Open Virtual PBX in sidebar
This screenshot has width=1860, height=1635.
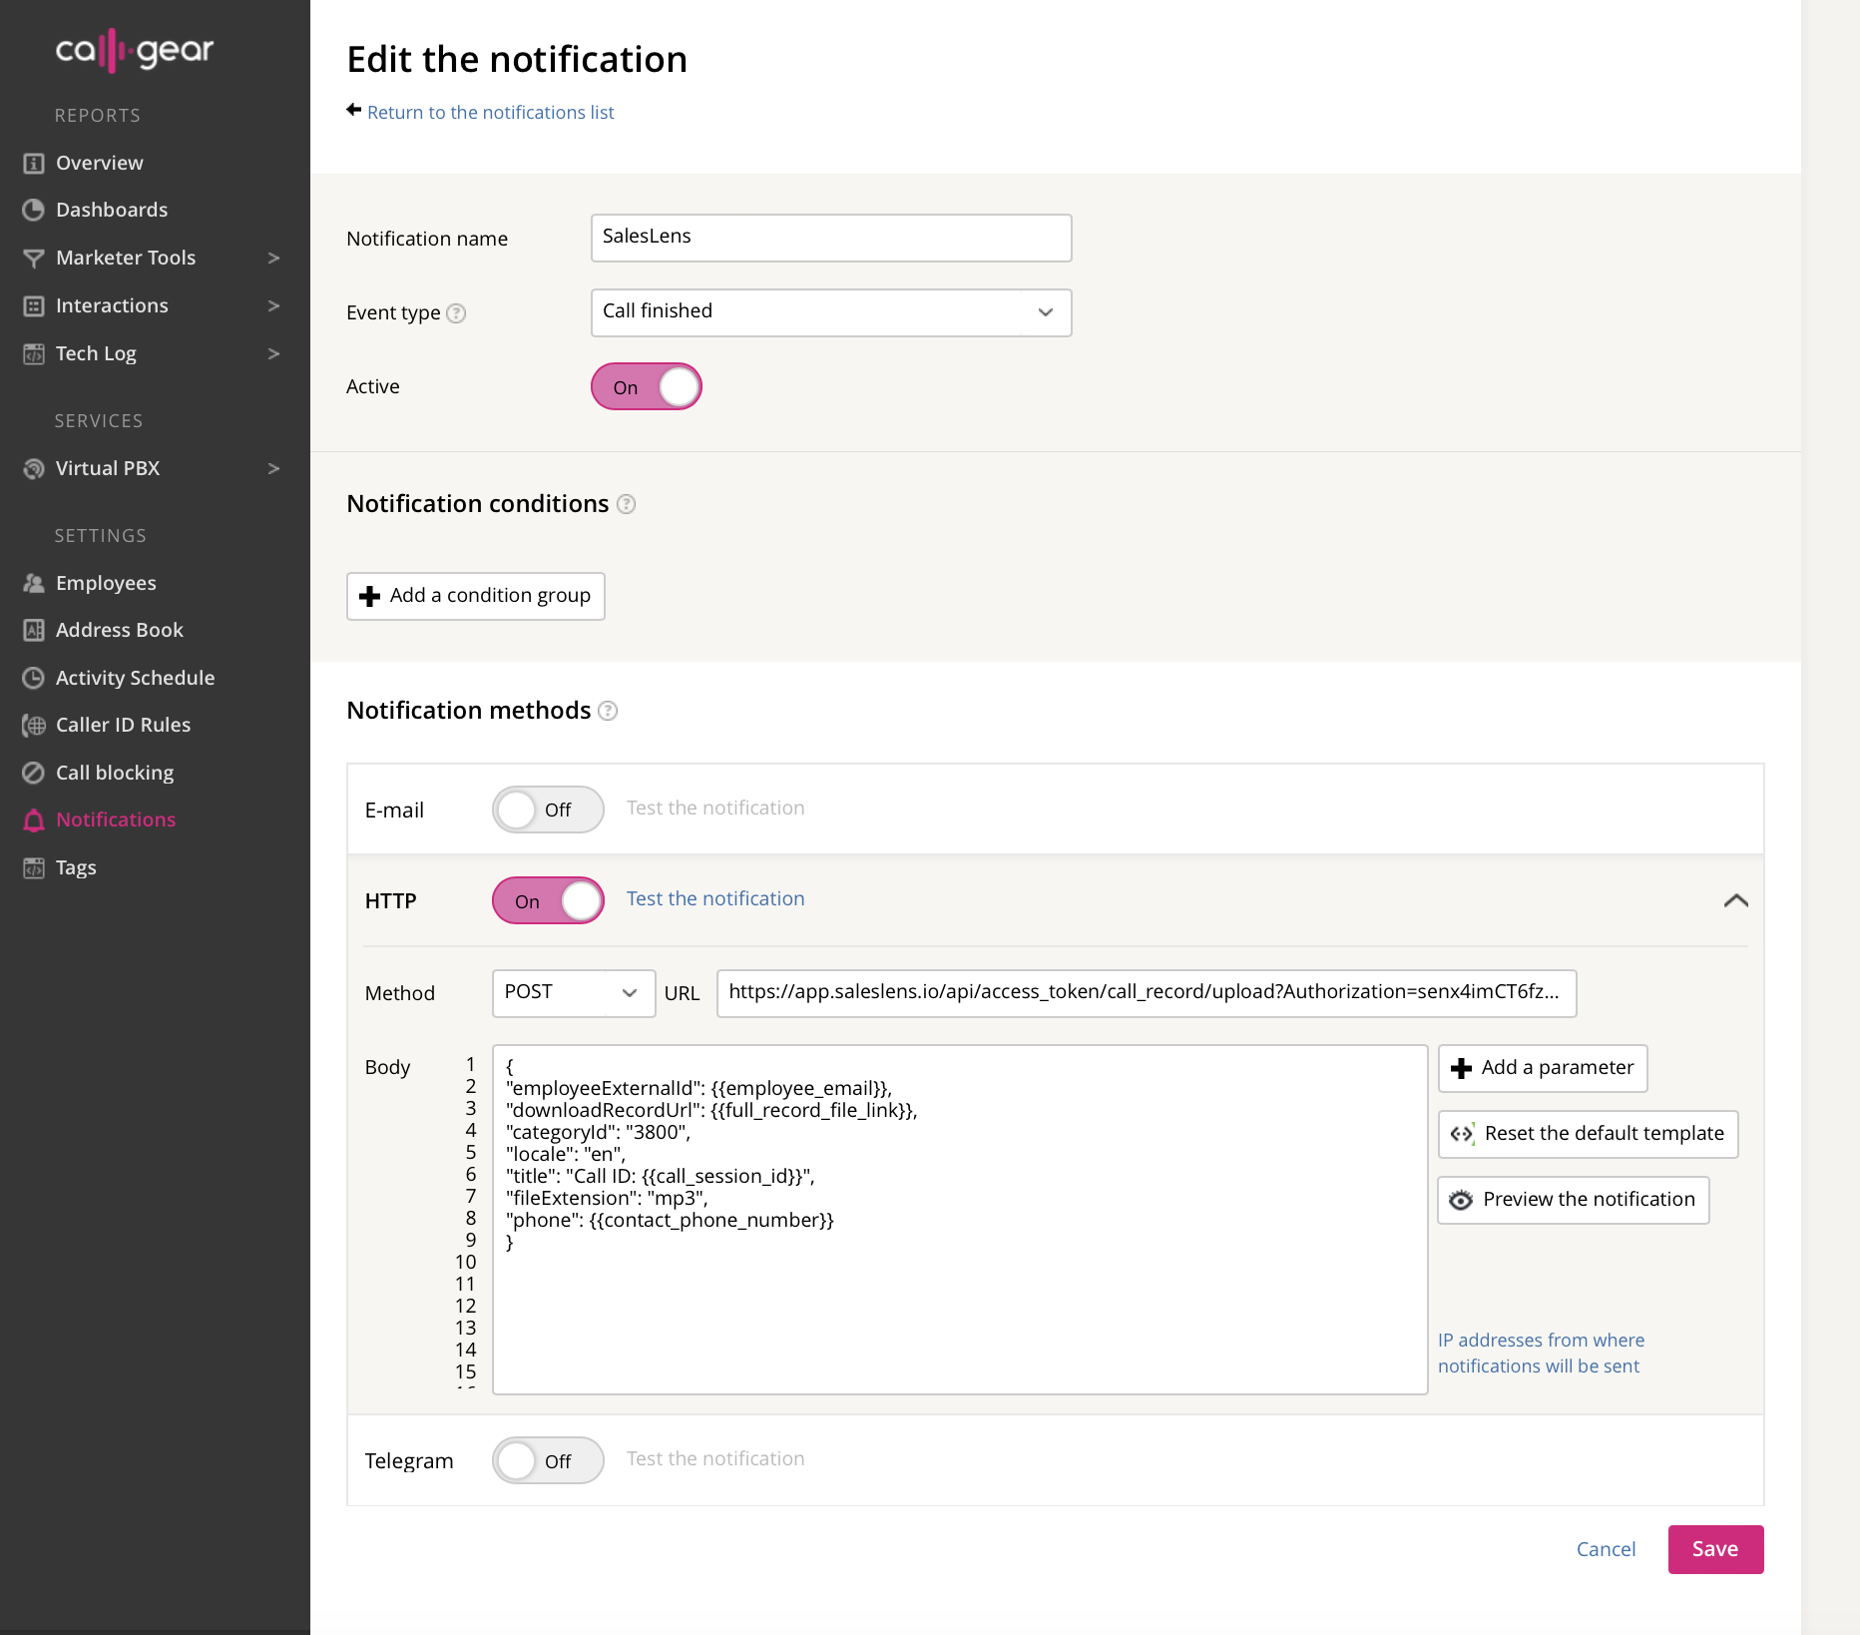click(x=150, y=468)
